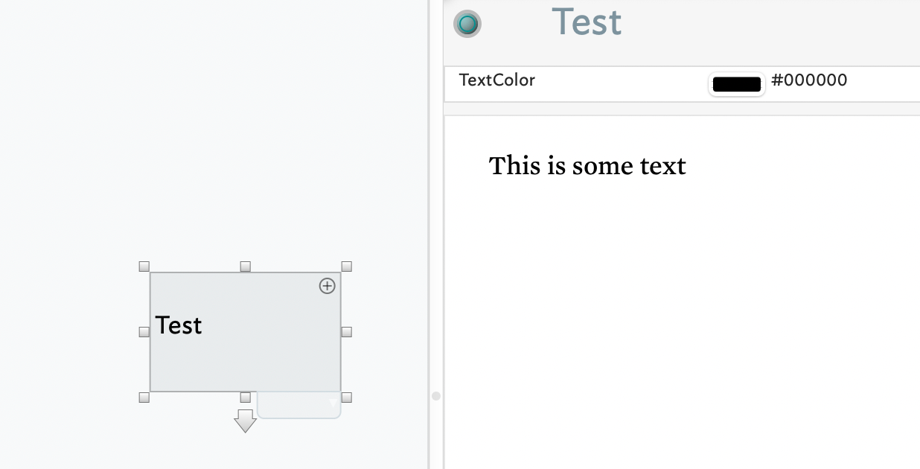Click the middle-left resize handle of the Test note
The width and height of the screenshot is (920, 469).
click(144, 332)
